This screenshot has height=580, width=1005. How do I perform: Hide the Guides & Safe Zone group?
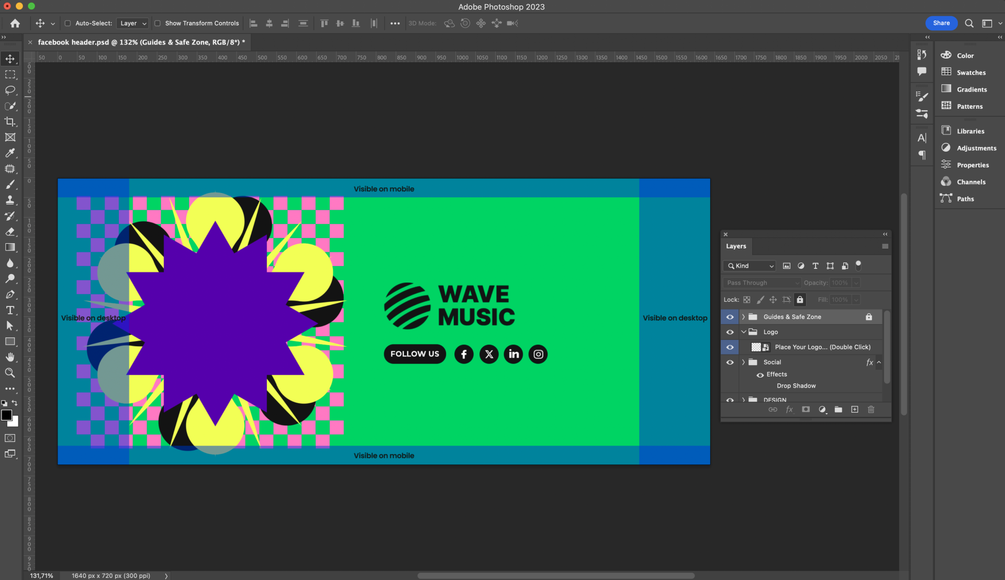click(730, 317)
